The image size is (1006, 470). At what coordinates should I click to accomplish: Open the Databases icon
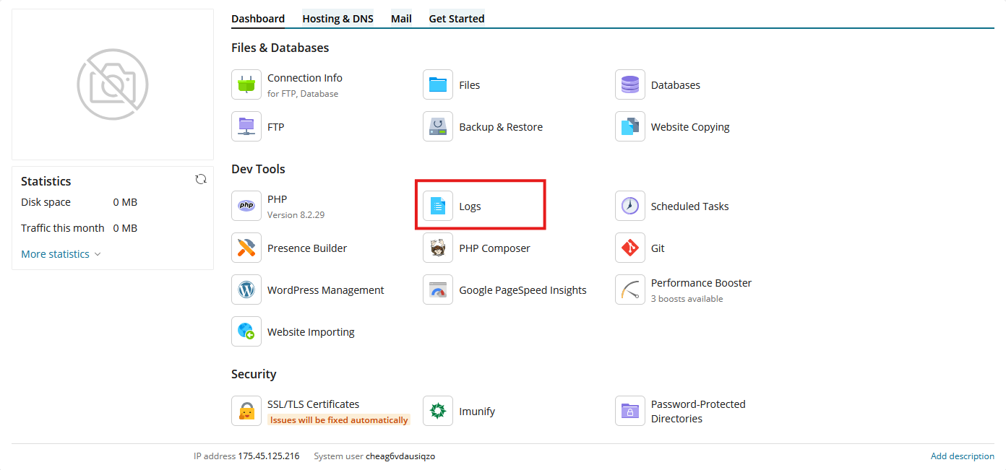point(630,84)
